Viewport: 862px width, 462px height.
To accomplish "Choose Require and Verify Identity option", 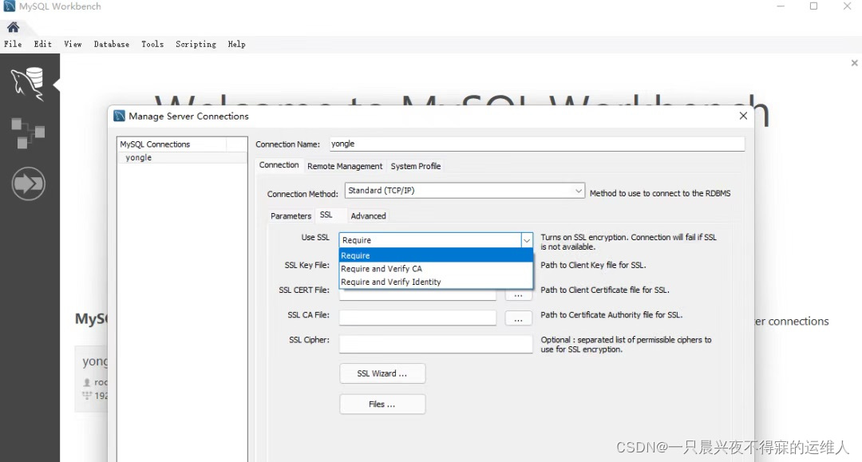I will 436,282.
